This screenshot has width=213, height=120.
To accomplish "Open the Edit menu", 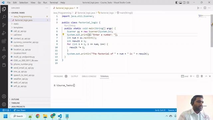I will [x=15, y=3].
